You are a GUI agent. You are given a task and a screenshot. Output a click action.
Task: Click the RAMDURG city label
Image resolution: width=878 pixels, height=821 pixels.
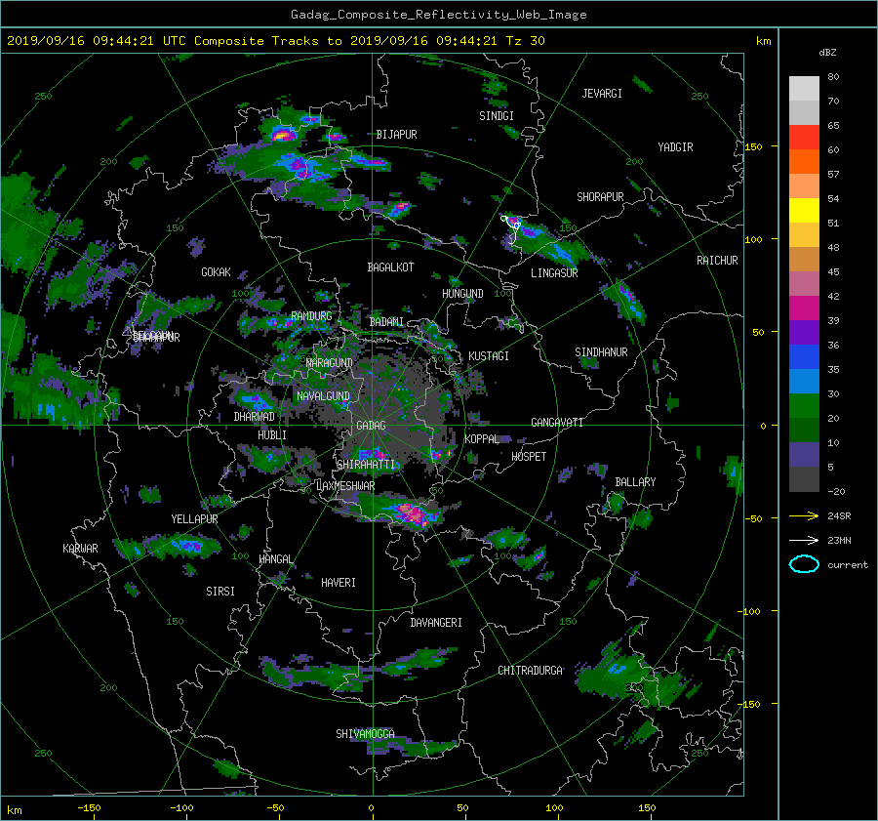tap(311, 316)
